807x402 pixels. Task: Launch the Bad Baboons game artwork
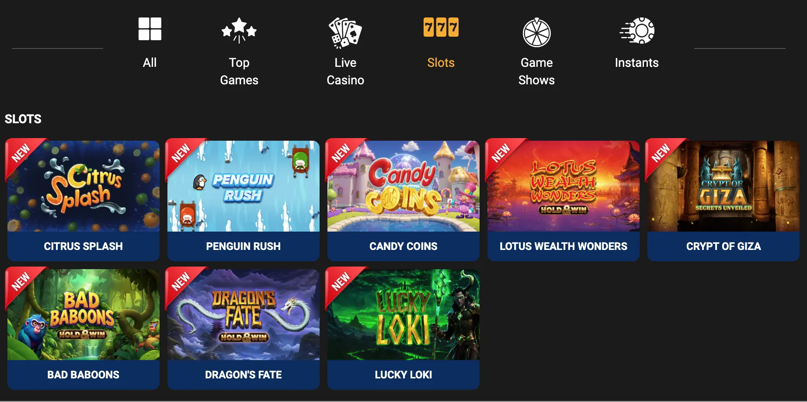click(x=83, y=315)
